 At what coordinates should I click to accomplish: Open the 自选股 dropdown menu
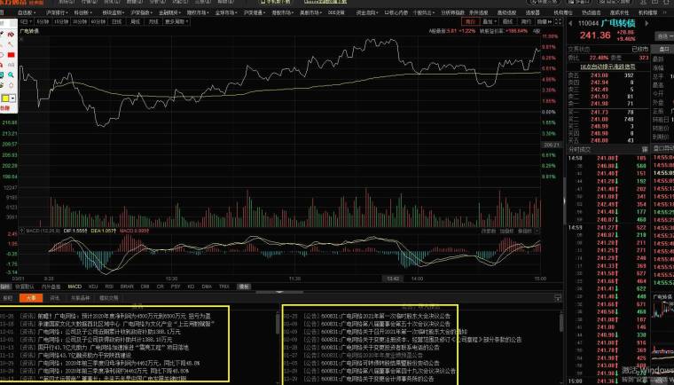click(27, 13)
